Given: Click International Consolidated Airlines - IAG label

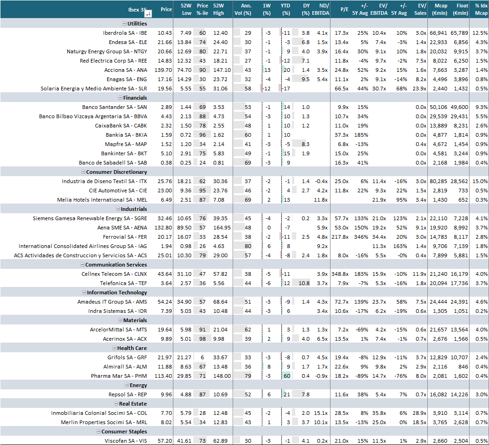Looking at the screenshot, I should (x=83, y=246).
